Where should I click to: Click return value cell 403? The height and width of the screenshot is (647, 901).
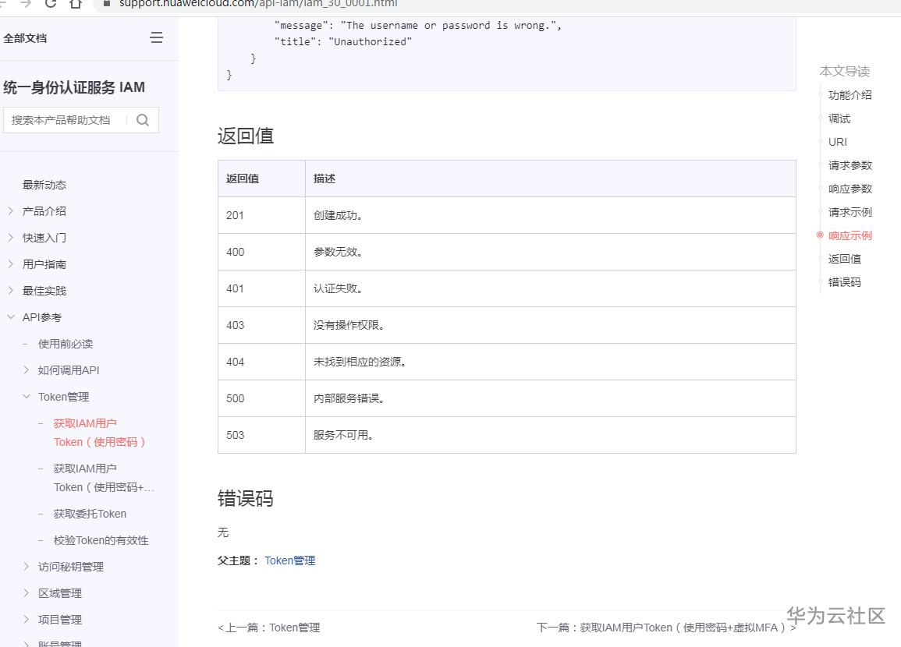click(261, 326)
